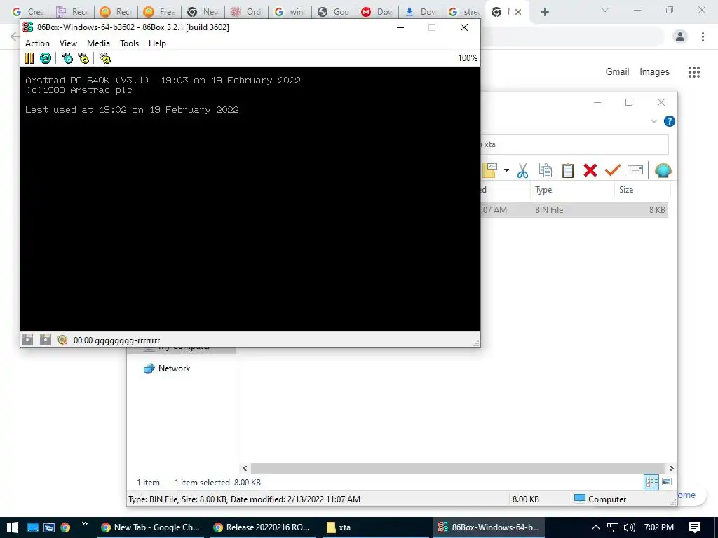The width and height of the screenshot is (718, 538).
Task: Select the BIN File row in Explorer
Action: (x=575, y=210)
